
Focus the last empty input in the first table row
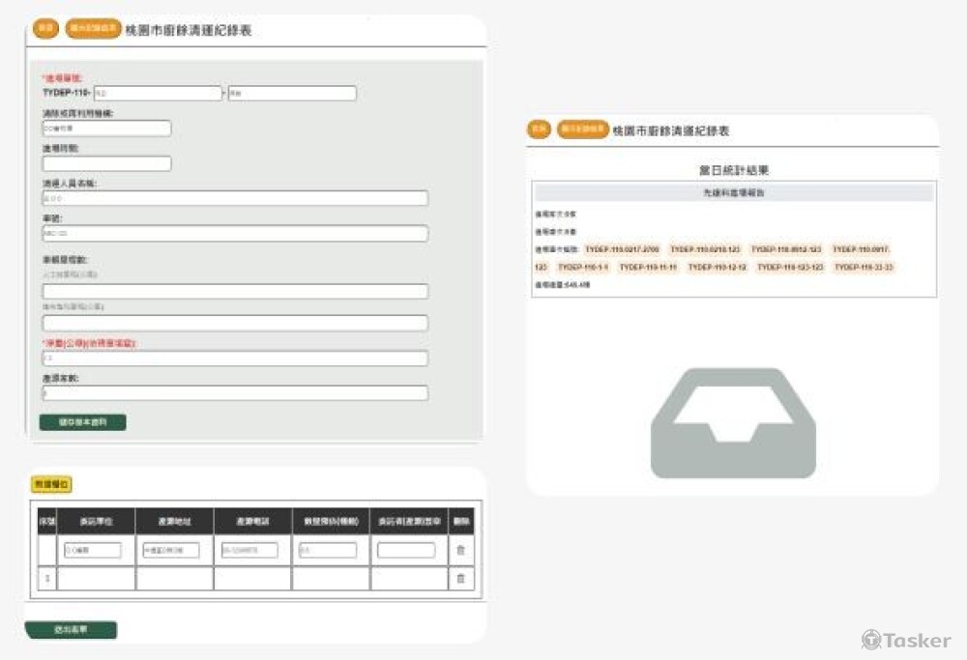tap(406, 550)
